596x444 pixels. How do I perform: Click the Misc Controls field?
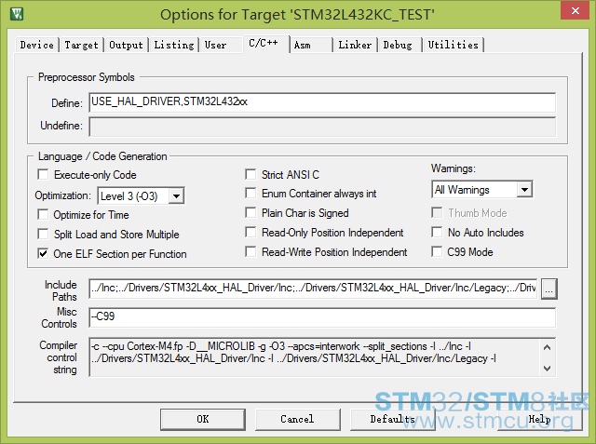322,317
